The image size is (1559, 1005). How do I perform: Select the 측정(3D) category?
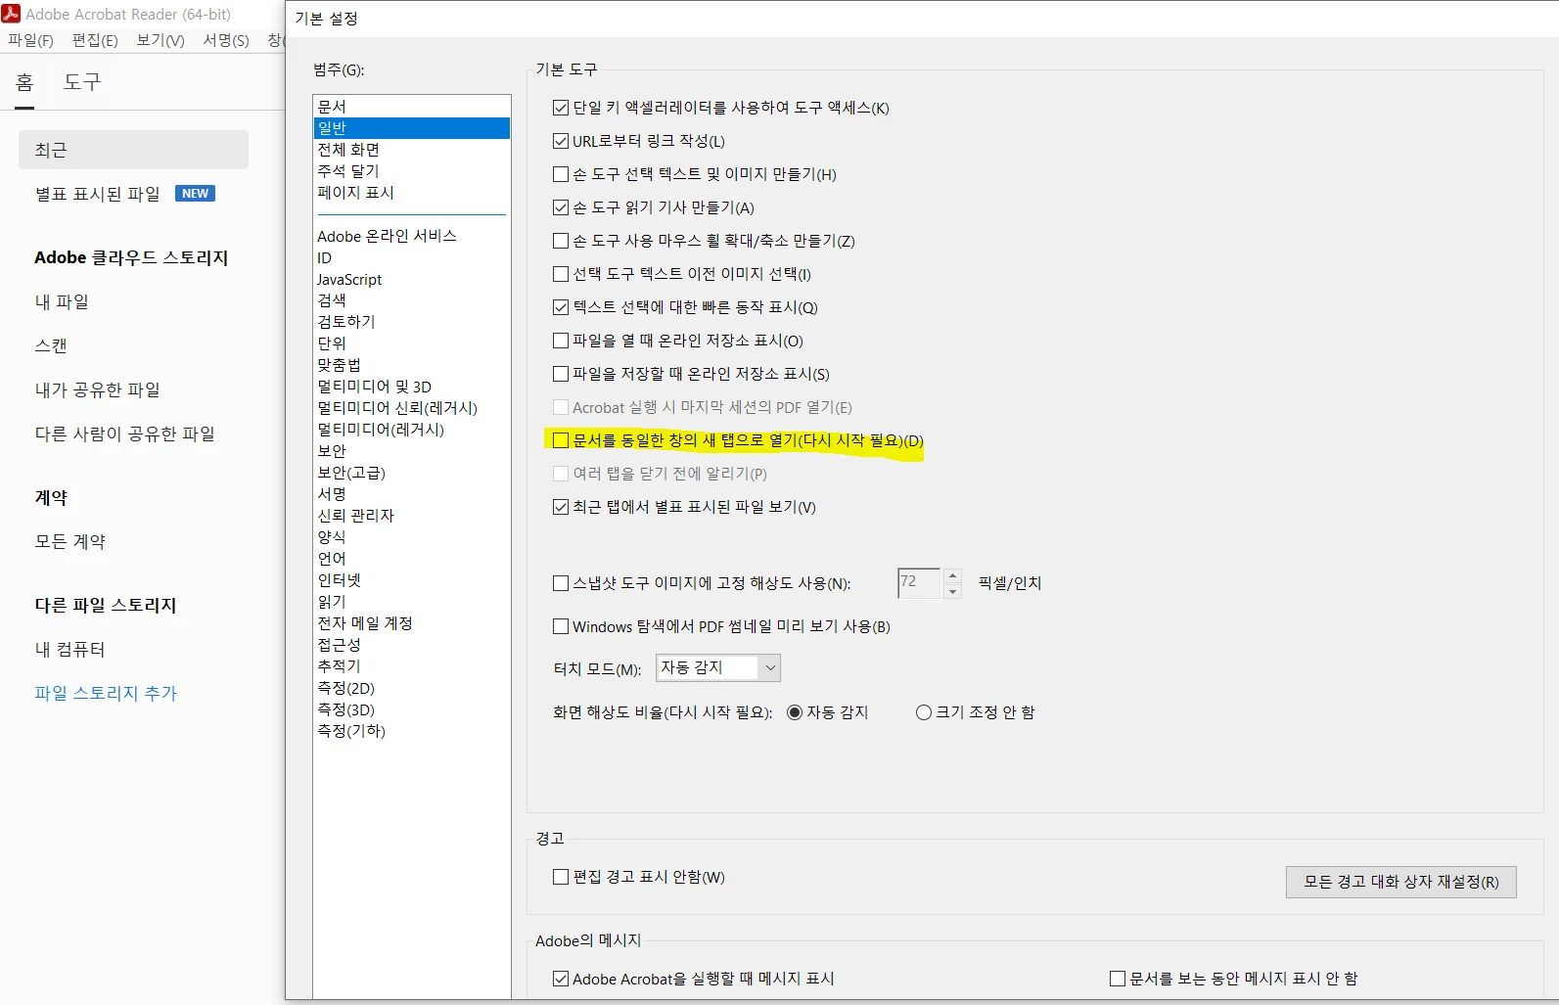click(x=412, y=709)
